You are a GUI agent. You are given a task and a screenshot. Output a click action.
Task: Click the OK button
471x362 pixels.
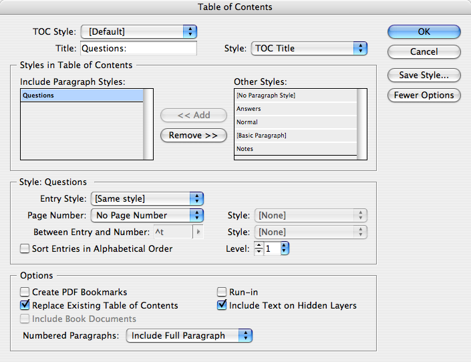[424, 31]
